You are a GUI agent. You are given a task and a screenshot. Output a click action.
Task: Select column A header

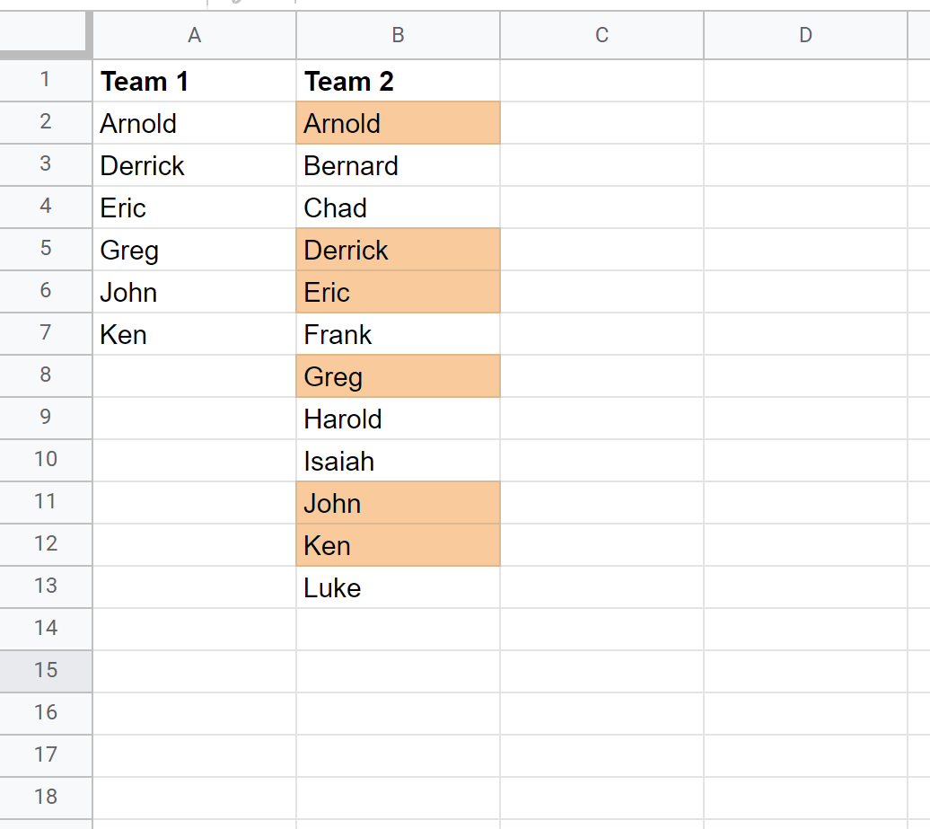tap(194, 35)
